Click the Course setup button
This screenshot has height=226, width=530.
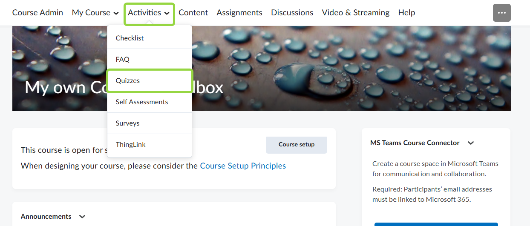pos(297,145)
